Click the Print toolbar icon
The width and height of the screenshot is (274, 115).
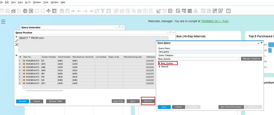pos(7,11)
